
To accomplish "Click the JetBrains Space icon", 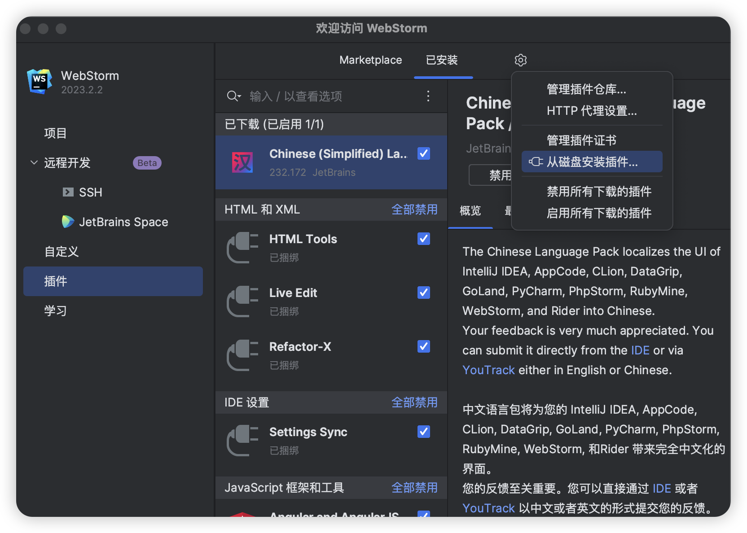I will click(x=68, y=222).
